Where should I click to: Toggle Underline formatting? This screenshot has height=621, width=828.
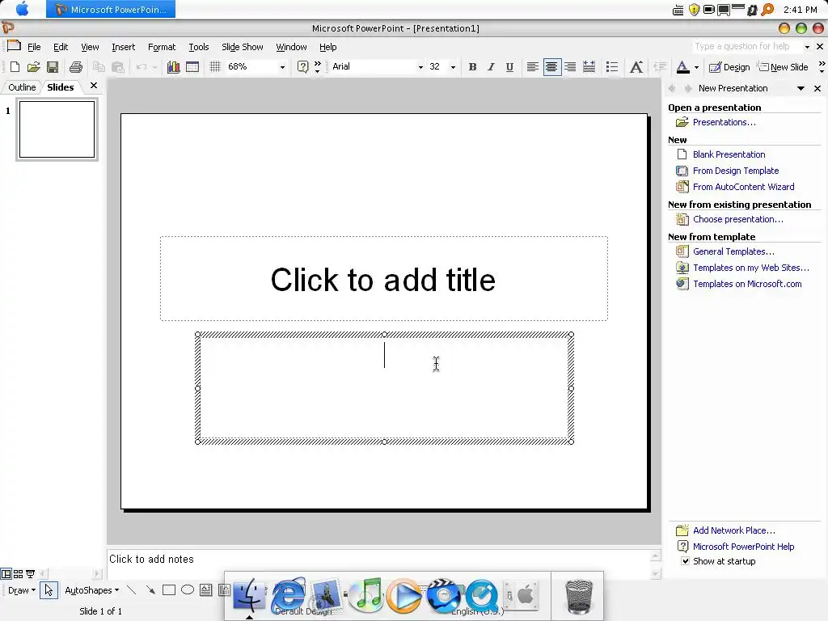pos(509,67)
